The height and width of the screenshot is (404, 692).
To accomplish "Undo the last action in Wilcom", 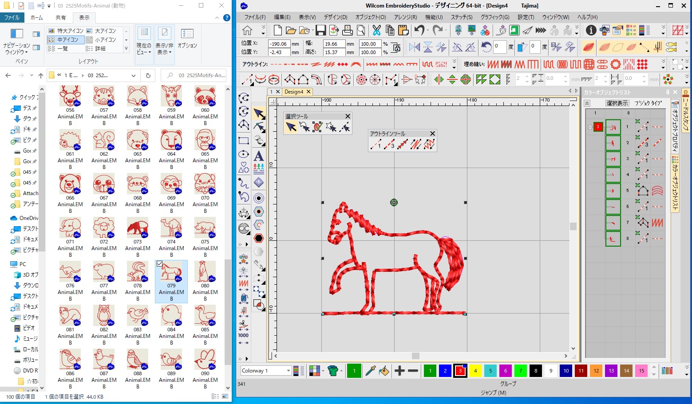I will click(419, 30).
